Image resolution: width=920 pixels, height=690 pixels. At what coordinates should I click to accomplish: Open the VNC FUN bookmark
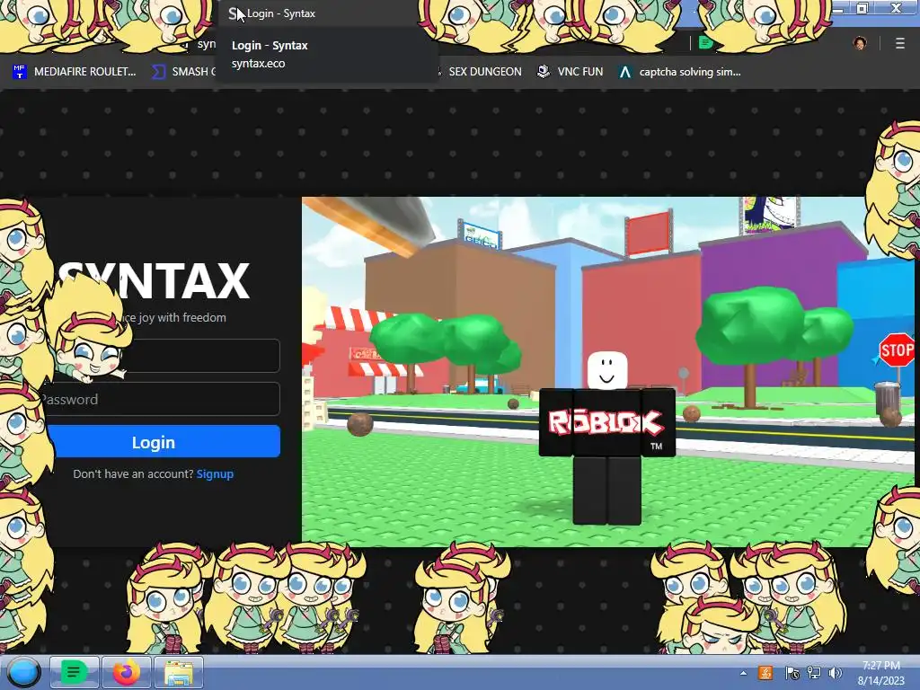571,72
